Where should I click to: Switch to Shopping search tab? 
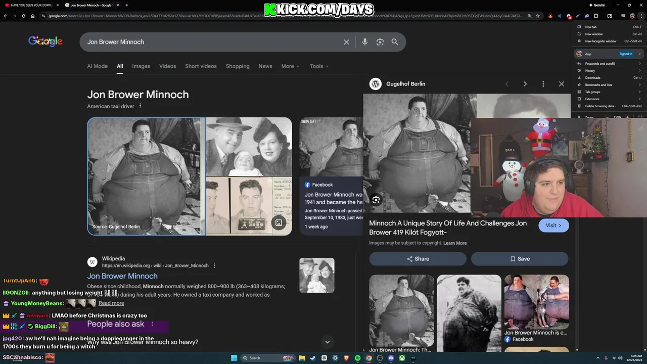[238, 66]
